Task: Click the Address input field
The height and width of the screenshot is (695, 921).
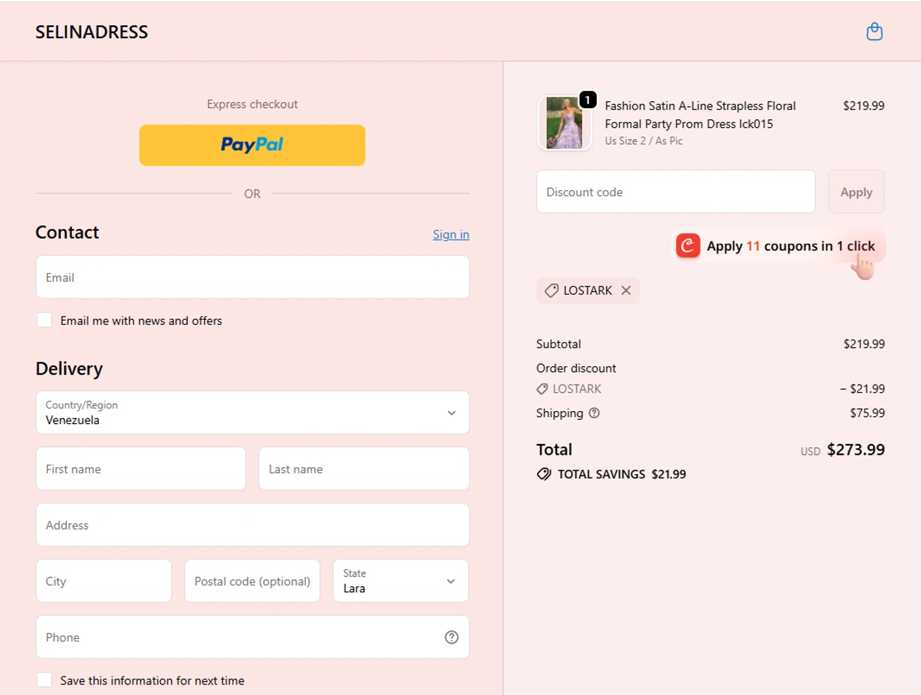Action: click(x=252, y=525)
